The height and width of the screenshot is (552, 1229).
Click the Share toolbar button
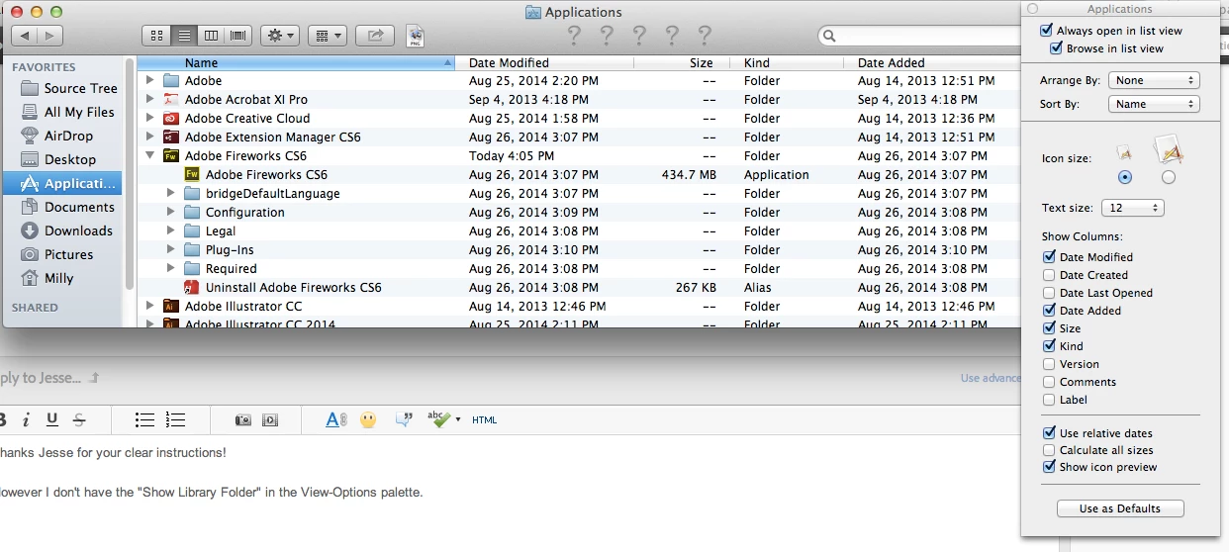coord(375,35)
